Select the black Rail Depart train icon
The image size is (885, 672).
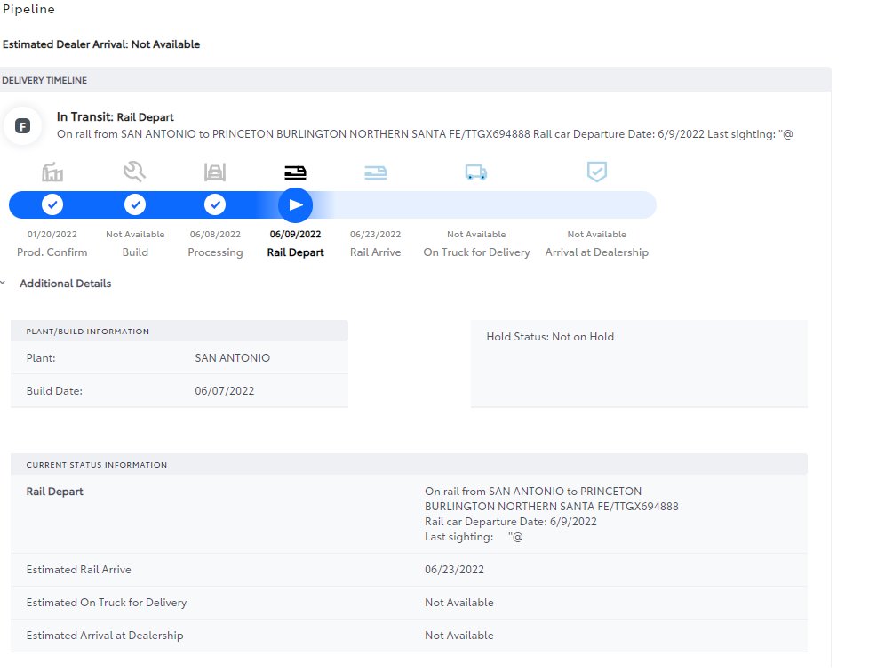tap(295, 172)
